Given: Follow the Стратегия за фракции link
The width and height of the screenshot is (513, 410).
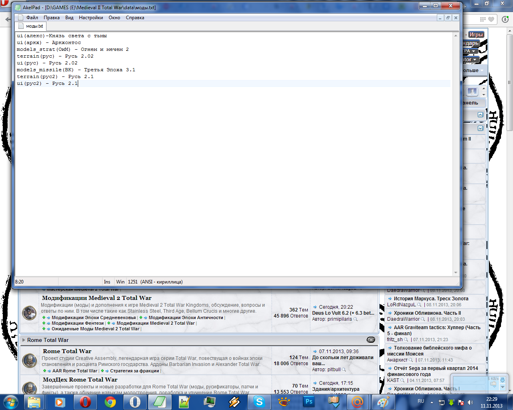Looking at the screenshot, I should [x=135, y=371].
